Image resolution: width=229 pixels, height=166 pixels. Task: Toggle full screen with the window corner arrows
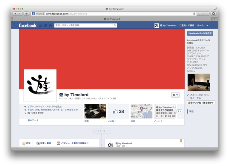pyautogui.click(x=215, y=9)
